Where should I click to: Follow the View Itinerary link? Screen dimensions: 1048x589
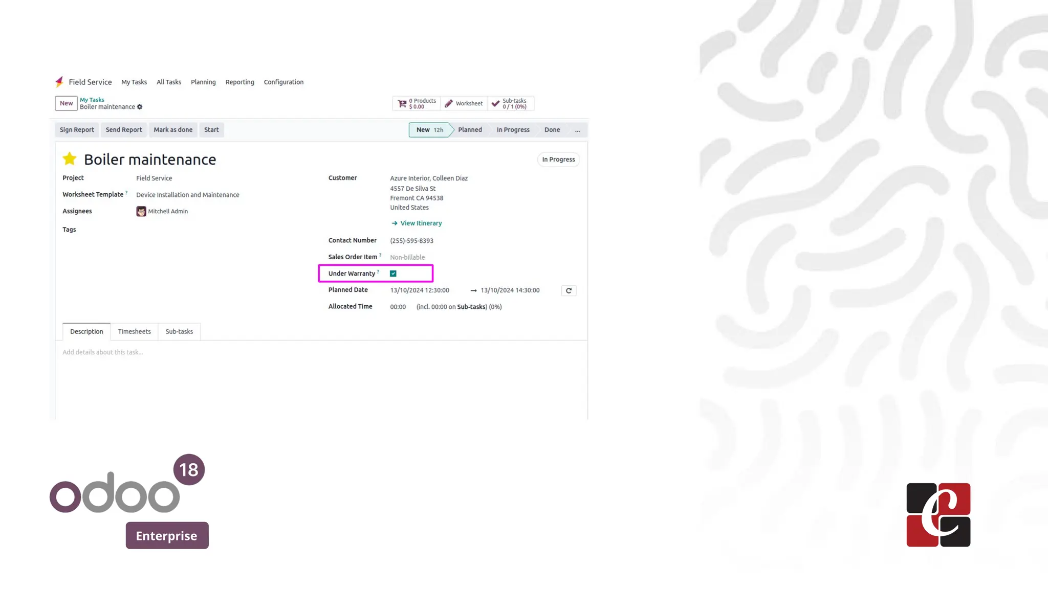pos(420,223)
